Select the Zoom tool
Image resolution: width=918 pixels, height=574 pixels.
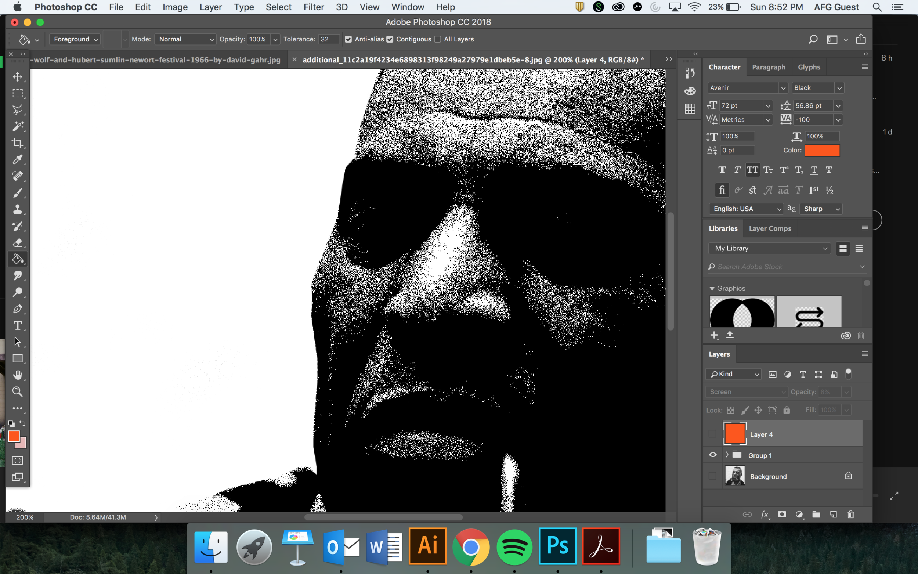[18, 391]
